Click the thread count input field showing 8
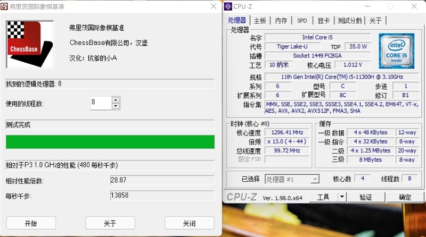Screen dimensions: 426x237 click(101, 103)
